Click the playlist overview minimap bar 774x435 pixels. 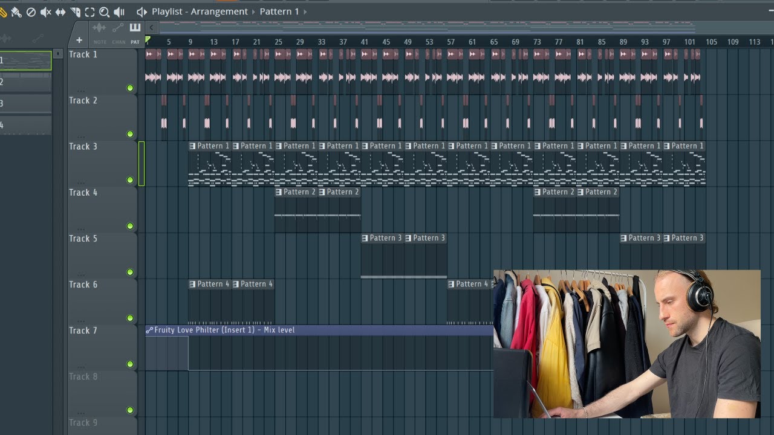coord(426,27)
